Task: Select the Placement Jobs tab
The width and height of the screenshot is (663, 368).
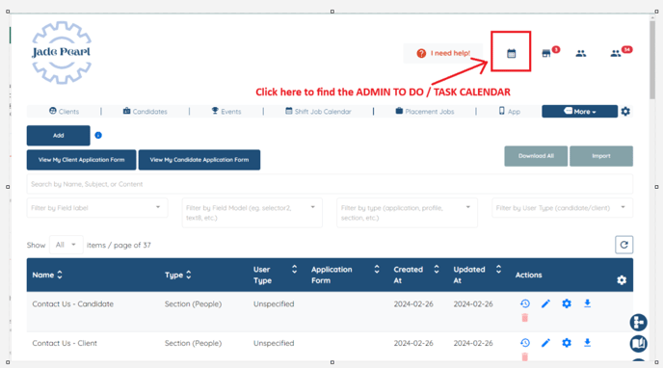Action: [x=425, y=112]
